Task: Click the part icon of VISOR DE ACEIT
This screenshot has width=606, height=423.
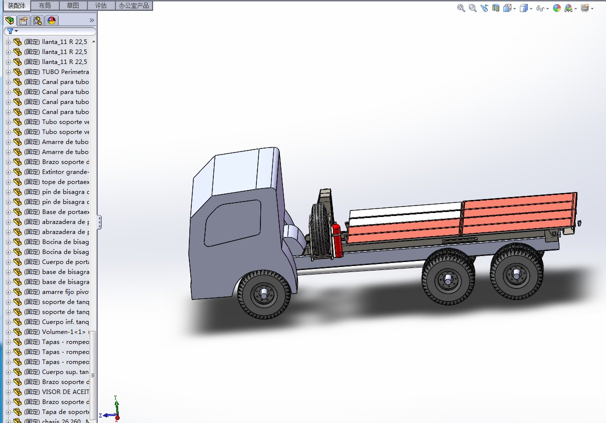Action: [18, 392]
